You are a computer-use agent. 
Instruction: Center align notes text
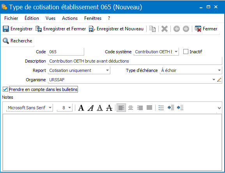point(131,108)
